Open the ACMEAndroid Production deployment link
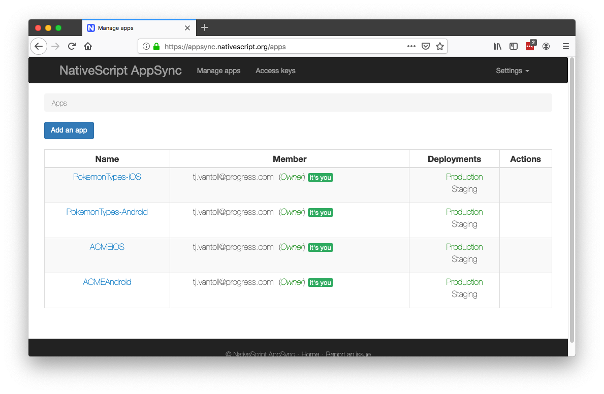The width and height of the screenshot is (604, 394). (x=464, y=282)
